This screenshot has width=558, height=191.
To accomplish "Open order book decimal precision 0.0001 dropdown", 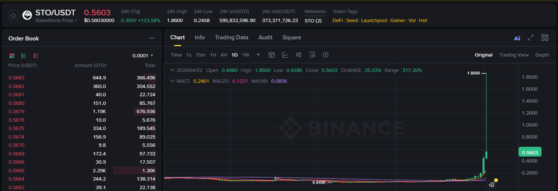I will coord(143,55).
